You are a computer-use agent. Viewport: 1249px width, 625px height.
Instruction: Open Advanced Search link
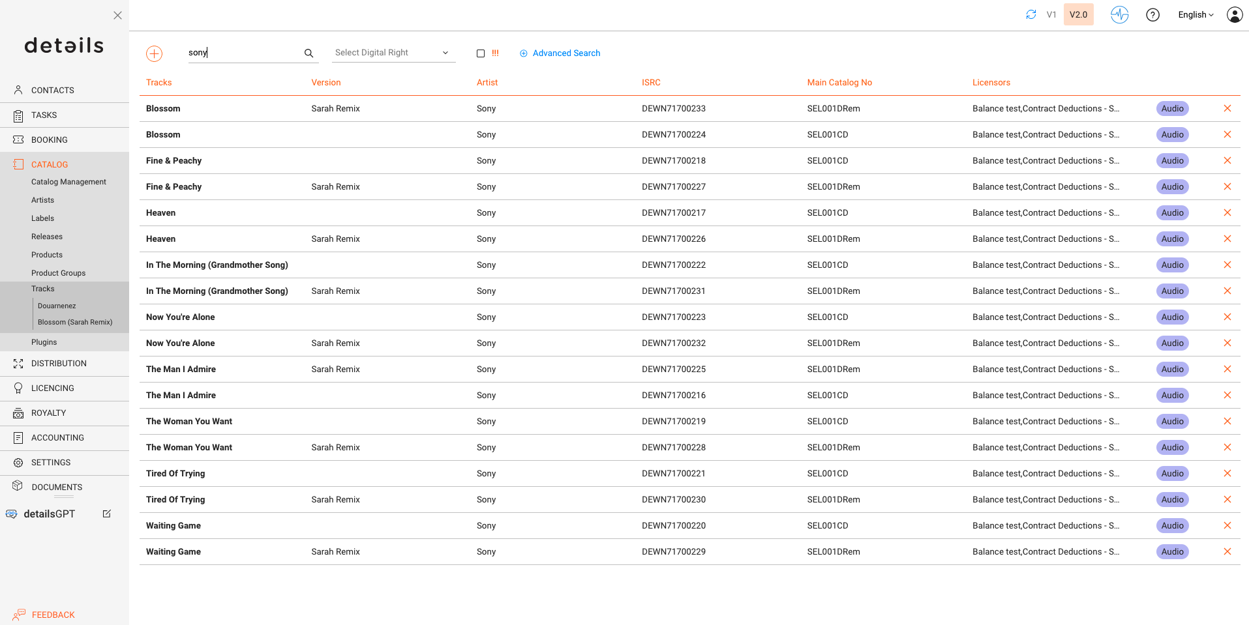pyautogui.click(x=565, y=53)
